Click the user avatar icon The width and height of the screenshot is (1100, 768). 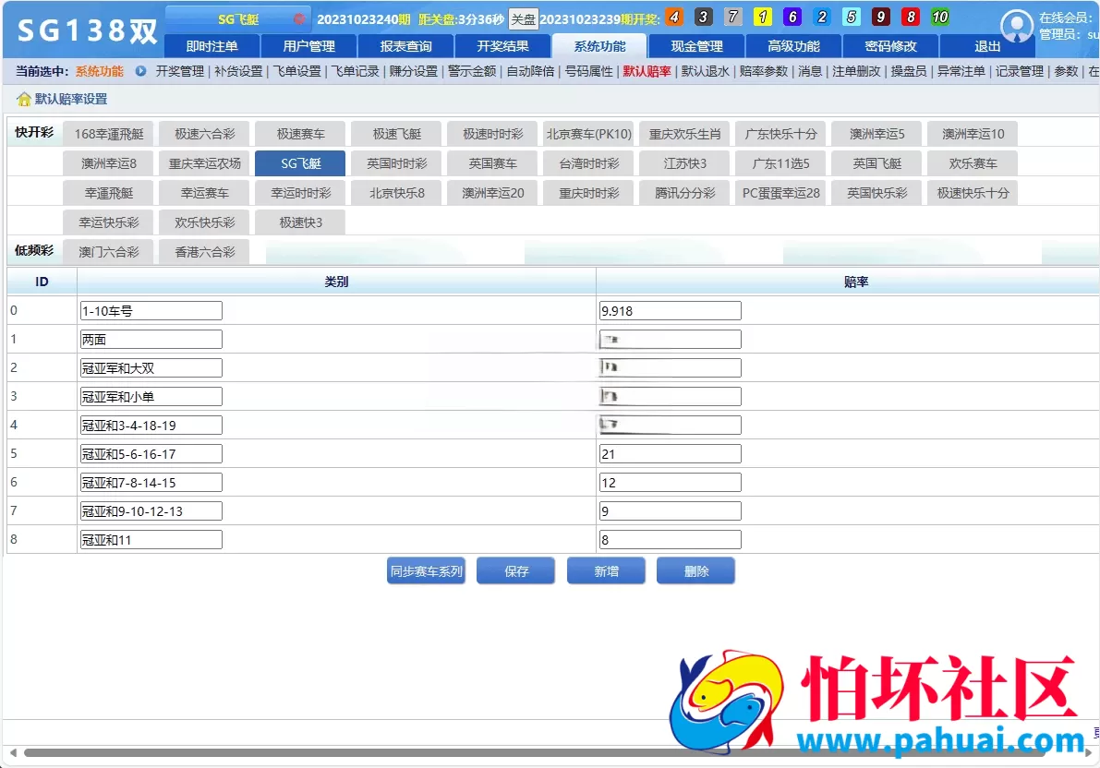pos(1017,27)
